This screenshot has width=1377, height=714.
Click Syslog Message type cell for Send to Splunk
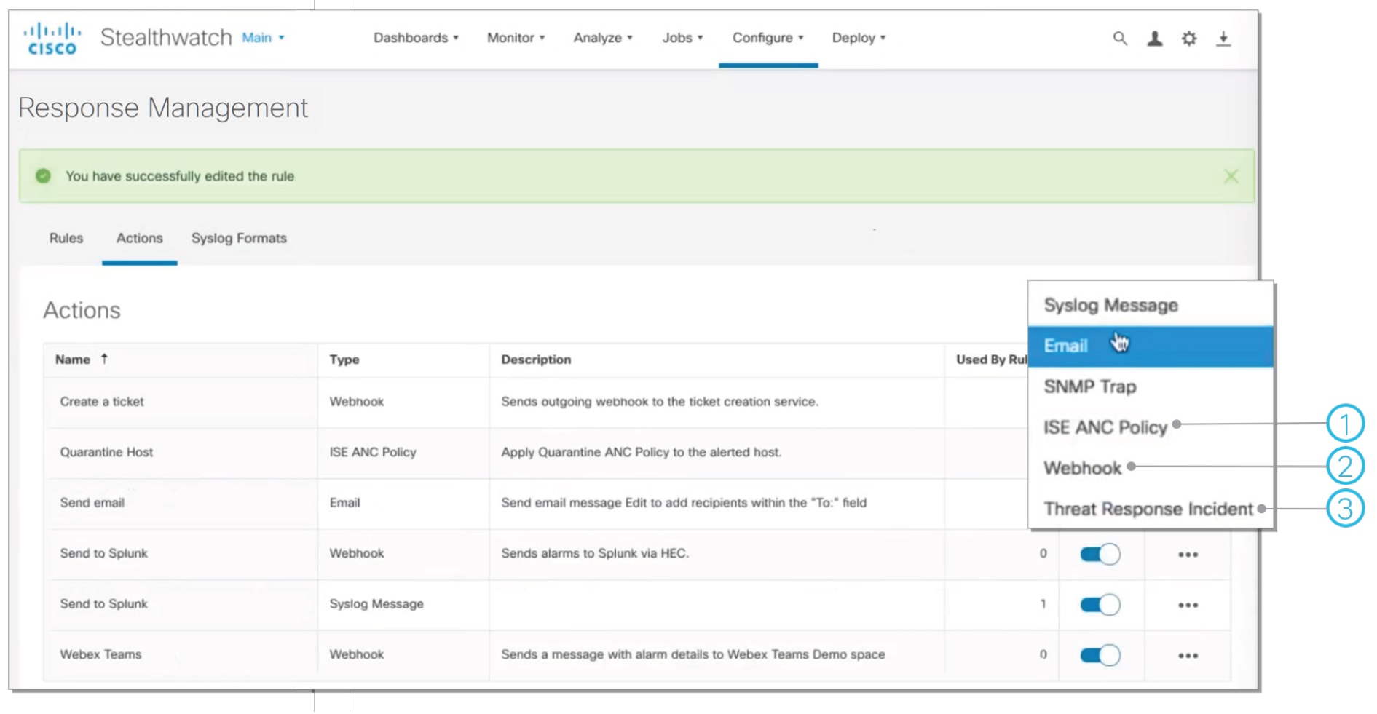coord(376,604)
